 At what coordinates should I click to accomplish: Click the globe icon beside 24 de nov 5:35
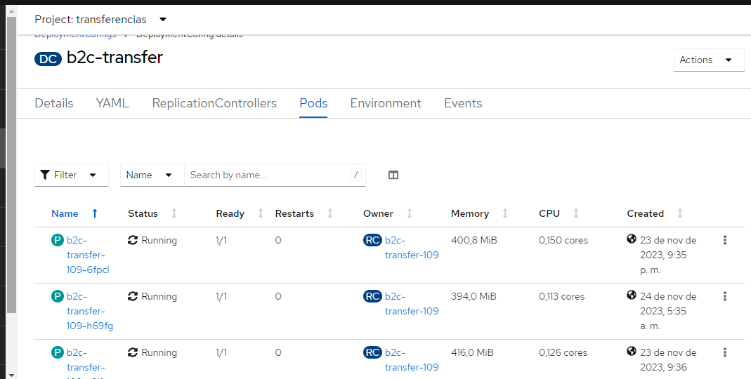(632, 295)
